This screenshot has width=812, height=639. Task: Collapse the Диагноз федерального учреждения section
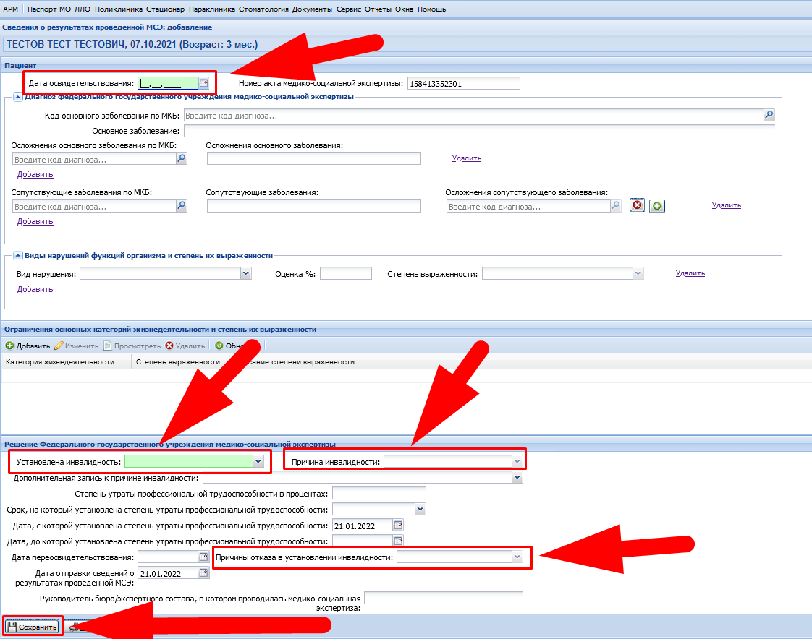pyautogui.click(x=17, y=97)
